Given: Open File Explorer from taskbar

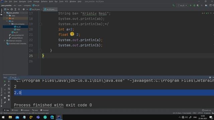Looking at the screenshot, I should click(10, 117).
